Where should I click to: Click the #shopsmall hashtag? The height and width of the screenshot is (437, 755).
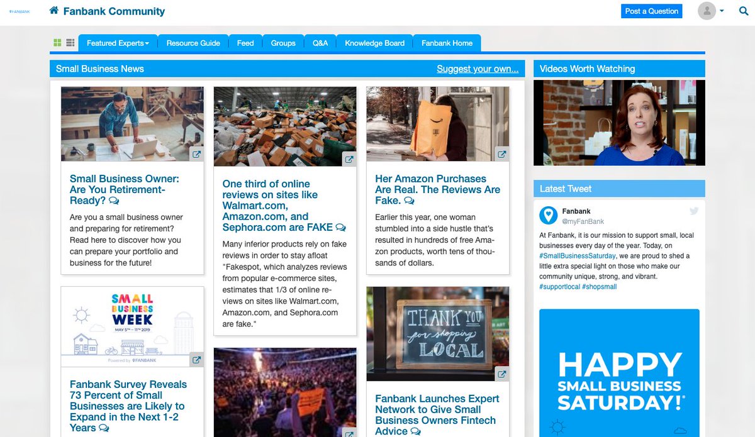(600, 287)
